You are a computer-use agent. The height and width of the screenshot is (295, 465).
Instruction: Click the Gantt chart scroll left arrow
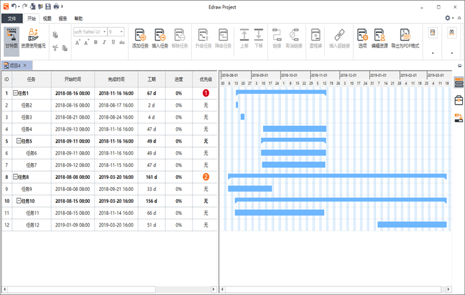pos(222,289)
